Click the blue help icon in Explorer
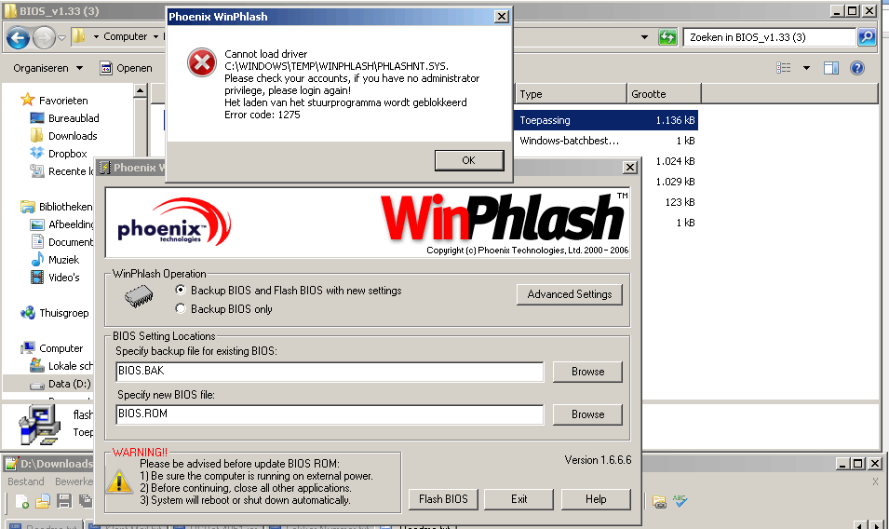The height and width of the screenshot is (529, 889). (857, 68)
